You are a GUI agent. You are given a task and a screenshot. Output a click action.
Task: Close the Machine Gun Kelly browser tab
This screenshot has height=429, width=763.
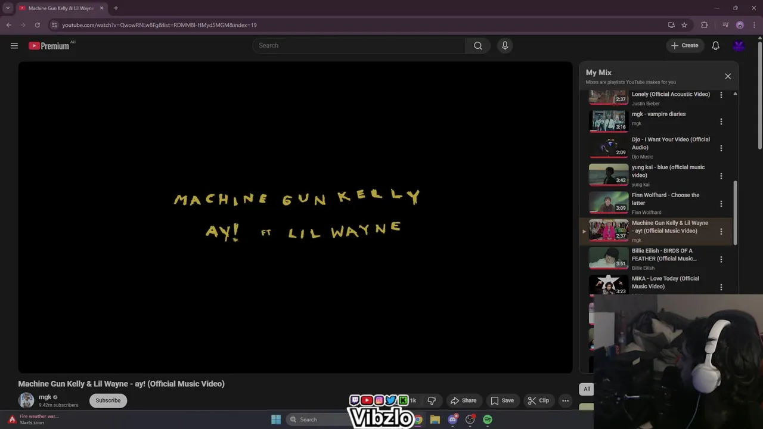tap(101, 8)
